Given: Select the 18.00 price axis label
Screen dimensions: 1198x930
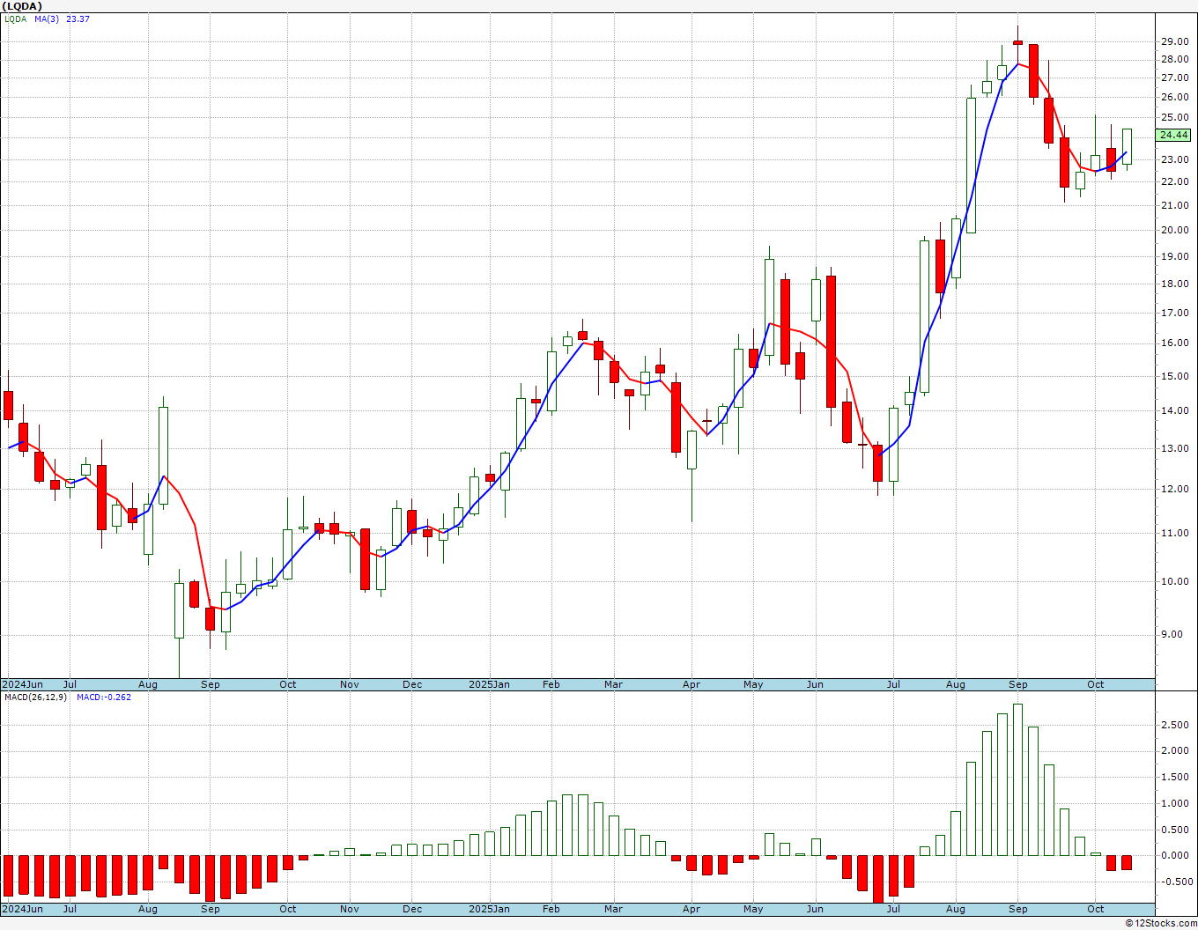Looking at the screenshot, I should [1173, 284].
